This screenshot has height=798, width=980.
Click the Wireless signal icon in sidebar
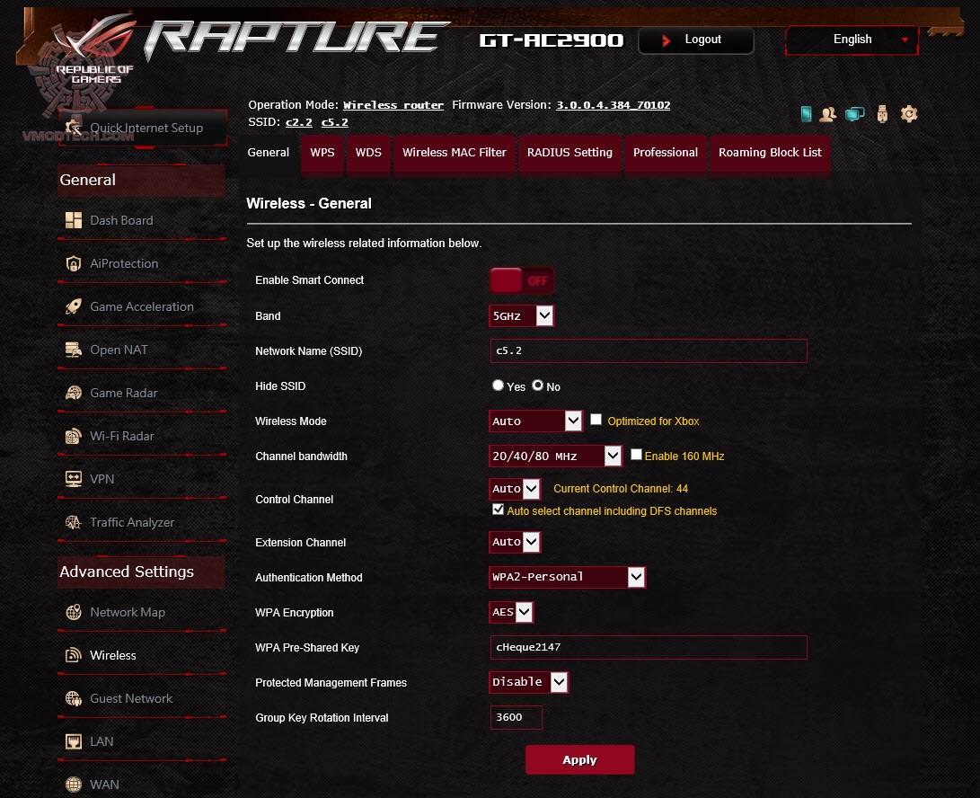click(x=74, y=655)
